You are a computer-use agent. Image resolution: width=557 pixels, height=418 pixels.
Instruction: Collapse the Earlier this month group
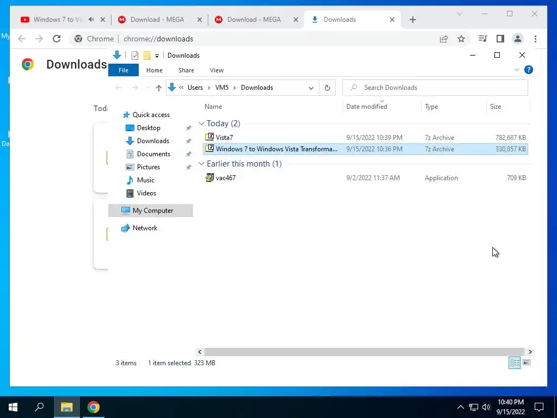[201, 163]
